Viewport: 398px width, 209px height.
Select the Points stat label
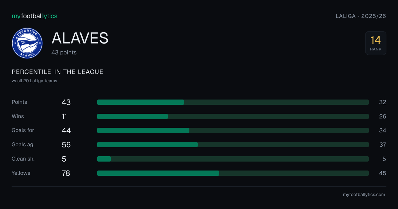tap(19, 102)
